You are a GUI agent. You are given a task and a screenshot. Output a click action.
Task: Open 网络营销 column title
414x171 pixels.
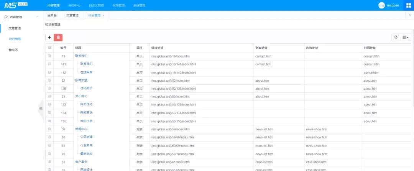[86, 112]
